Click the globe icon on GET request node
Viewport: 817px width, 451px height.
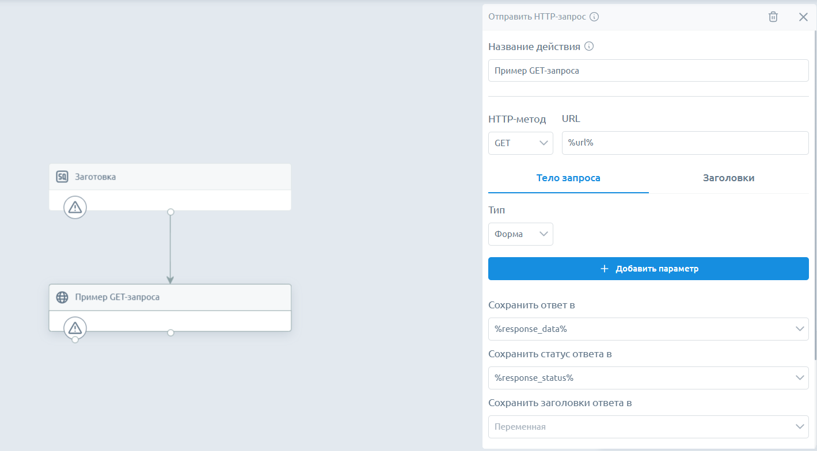(62, 297)
